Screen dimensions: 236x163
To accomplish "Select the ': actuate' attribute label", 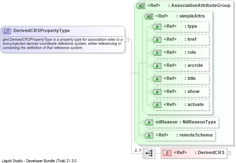I will [194, 104].
